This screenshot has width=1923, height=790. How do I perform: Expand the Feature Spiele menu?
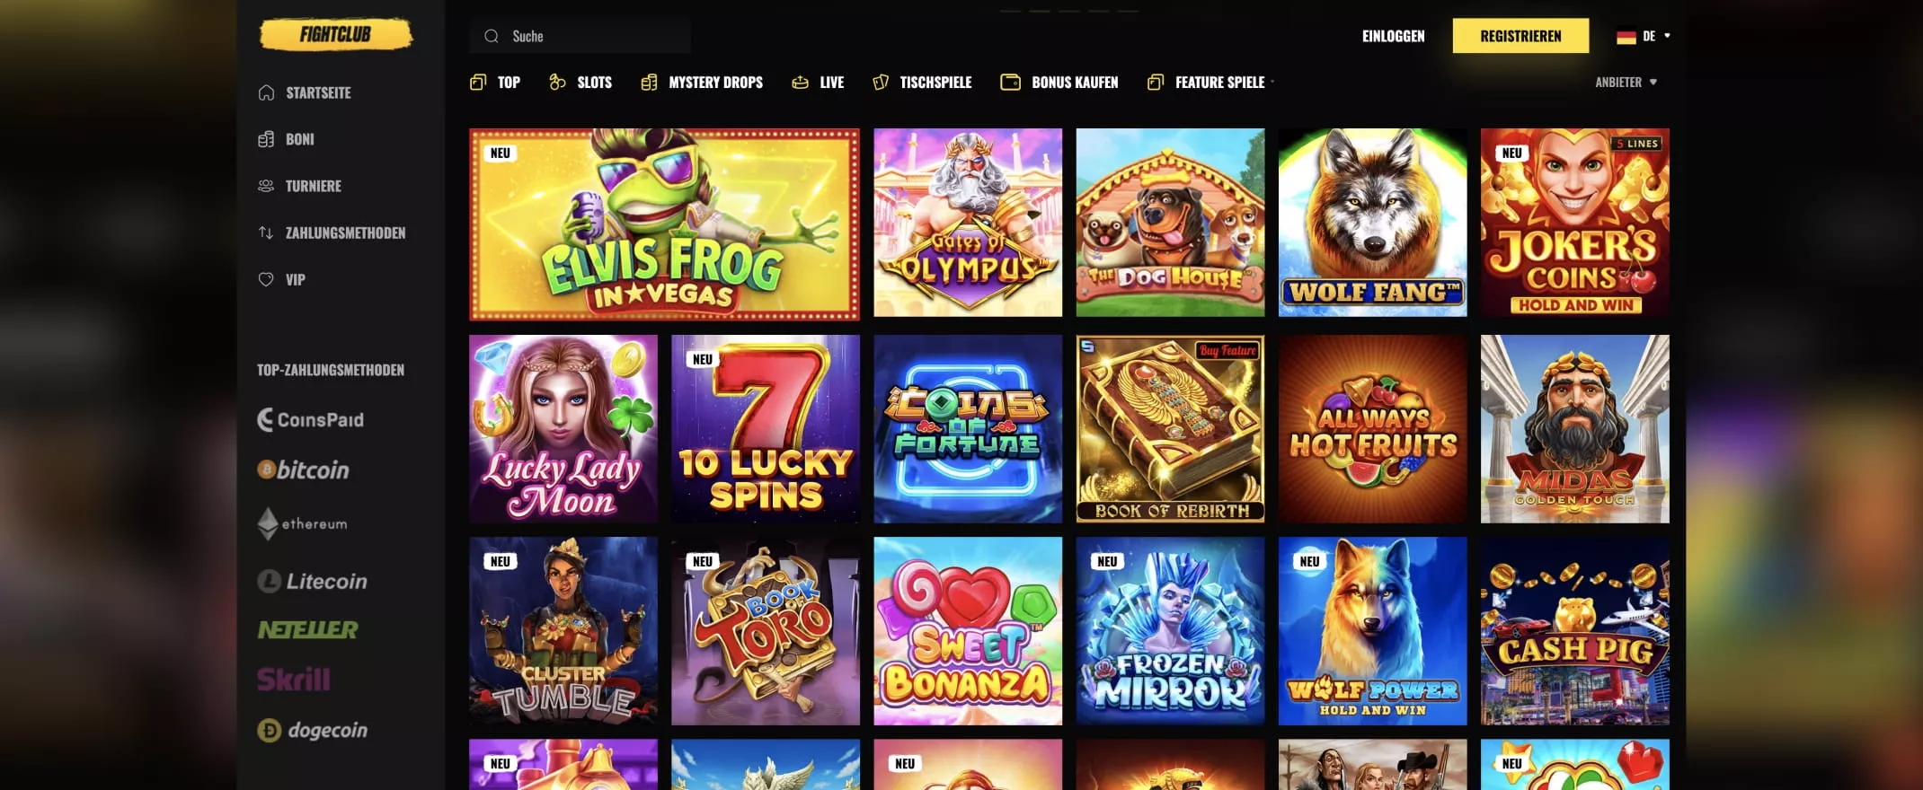point(1210,83)
